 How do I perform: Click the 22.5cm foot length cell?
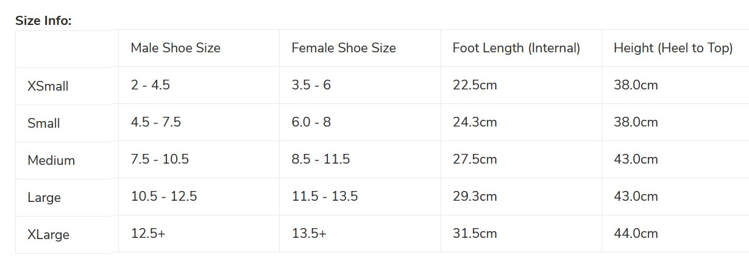(475, 85)
